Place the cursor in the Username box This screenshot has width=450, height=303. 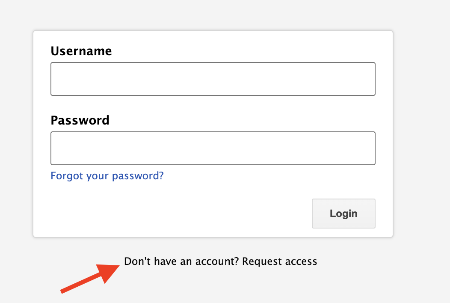(213, 79)
